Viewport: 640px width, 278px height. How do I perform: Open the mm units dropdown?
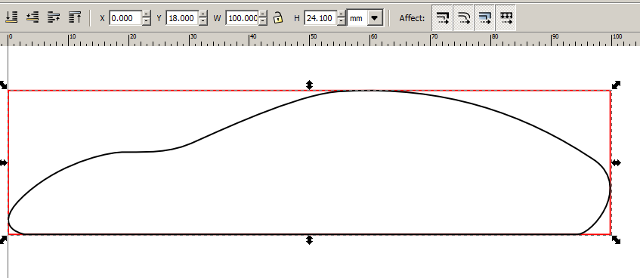(364, 18)
